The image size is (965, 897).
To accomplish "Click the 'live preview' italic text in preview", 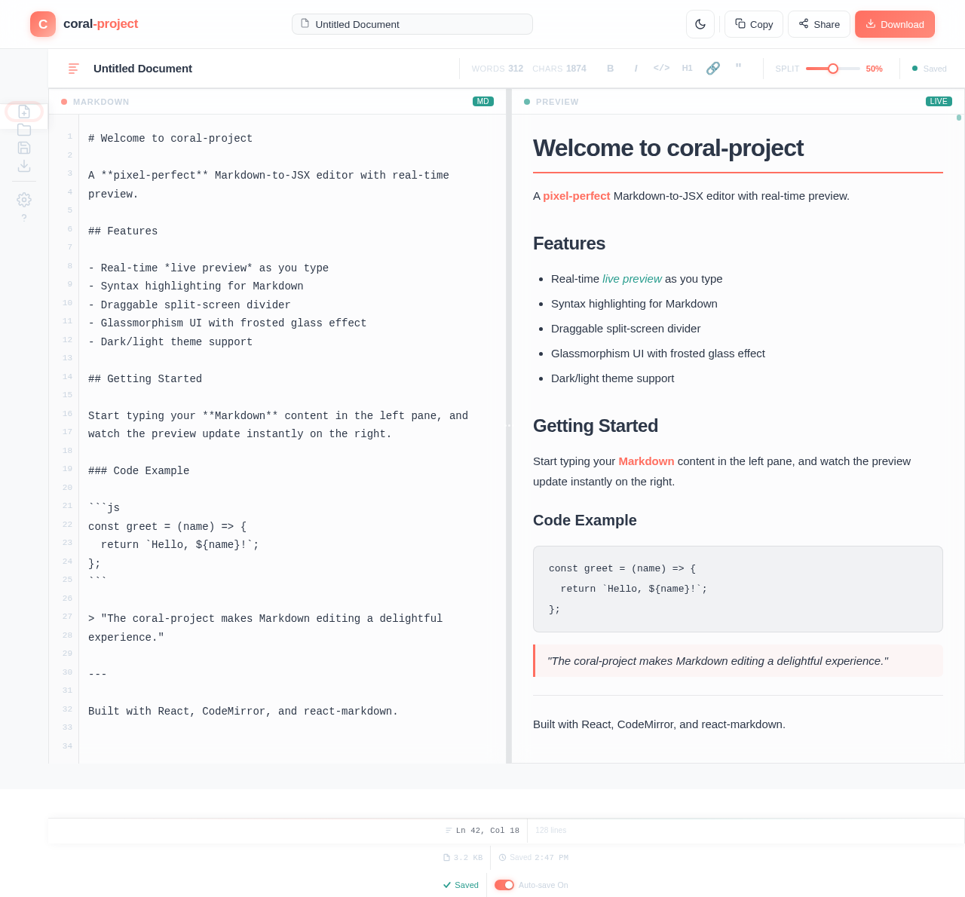I will tap(632, 279).
